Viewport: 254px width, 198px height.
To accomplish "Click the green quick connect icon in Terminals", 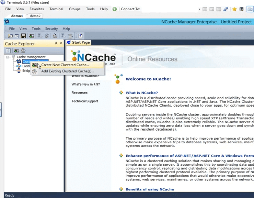I will 115,9.
